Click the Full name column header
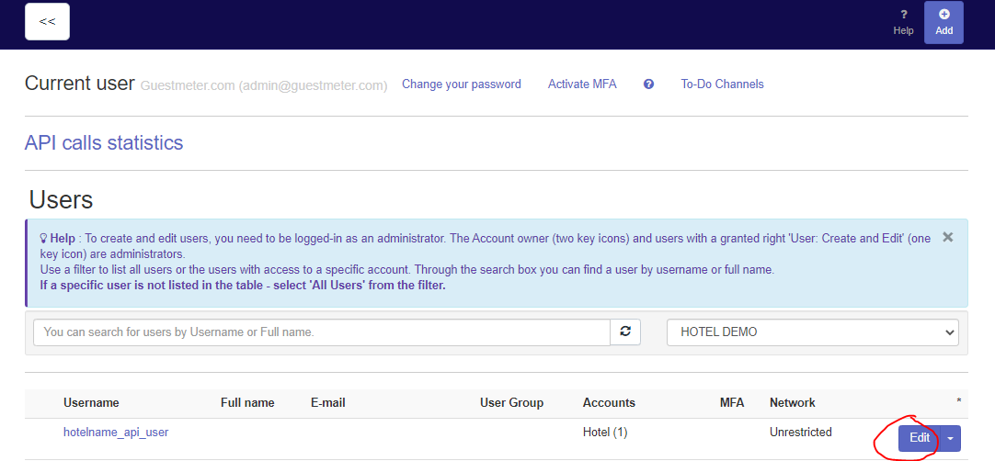 point(247,403)
